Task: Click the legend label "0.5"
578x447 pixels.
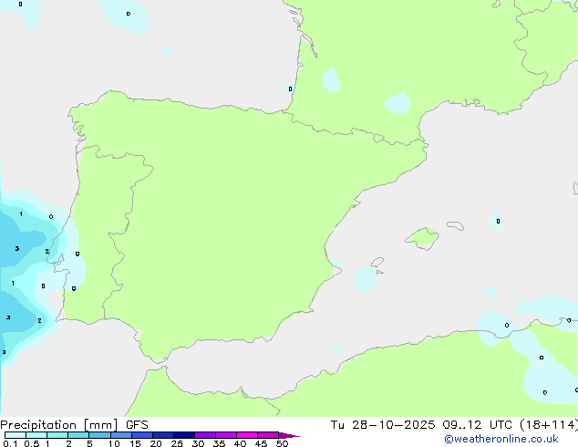Action: click(x=32, y=443)
